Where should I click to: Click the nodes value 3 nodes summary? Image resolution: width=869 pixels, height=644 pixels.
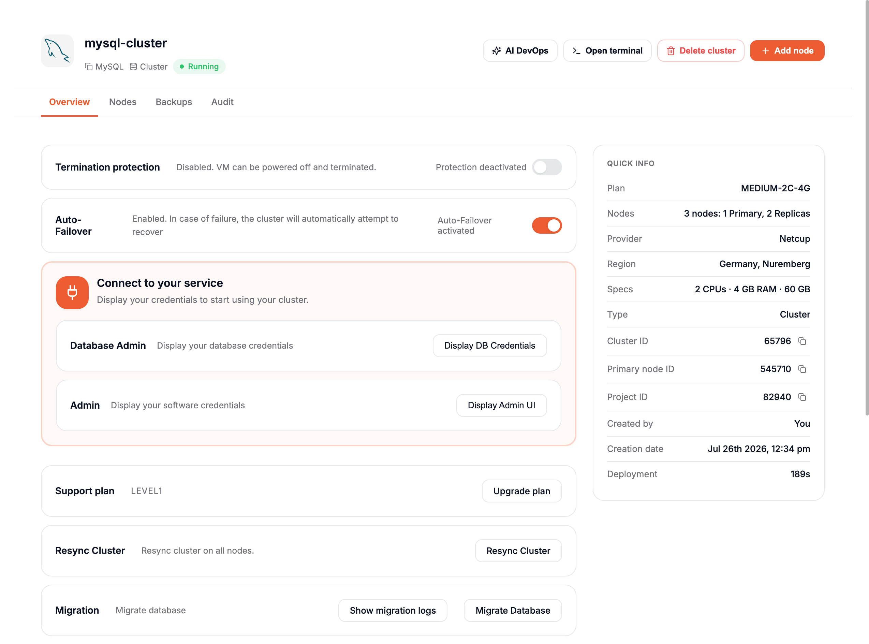click(747, 214)
